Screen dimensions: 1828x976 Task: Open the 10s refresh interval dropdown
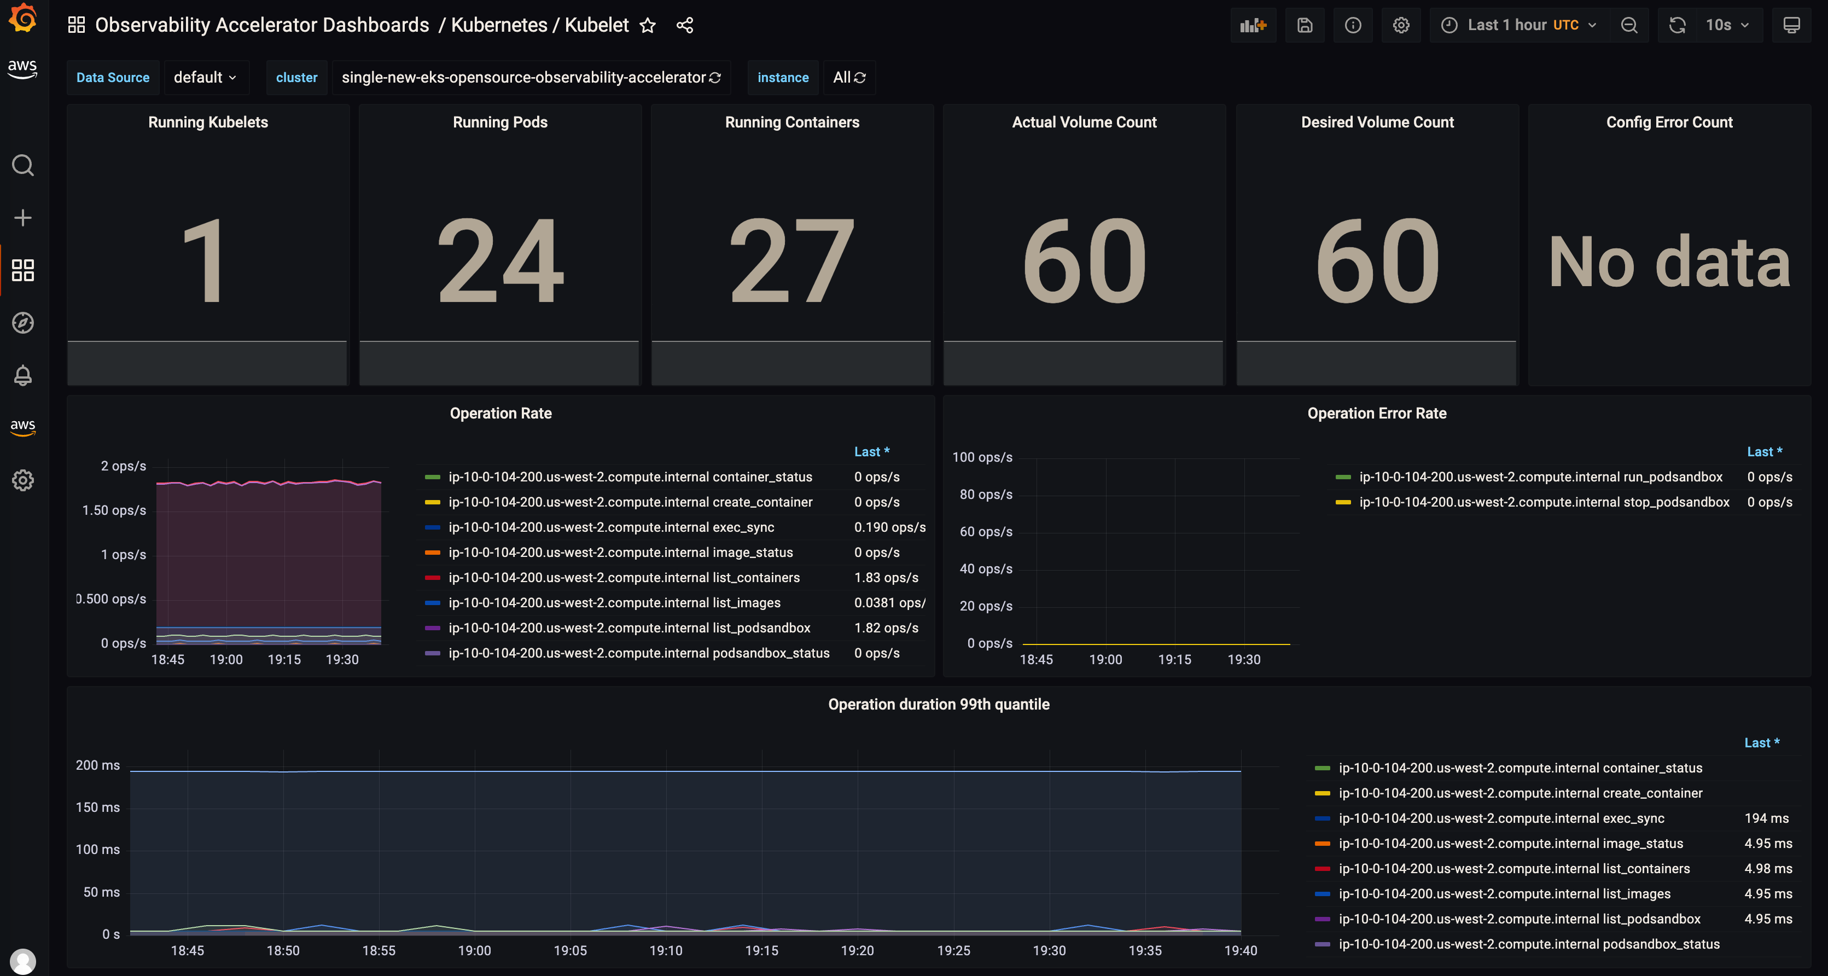click(1726, 26)
